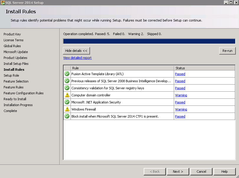The width and height of the screenshot is (239, 178).
Task: Click the Re-run button
Action: [227, 51]
